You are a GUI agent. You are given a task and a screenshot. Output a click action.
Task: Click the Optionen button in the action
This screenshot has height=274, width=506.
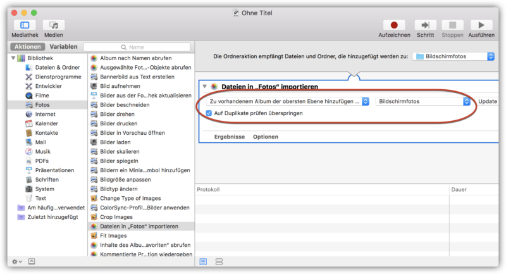[x=266, y=137]
